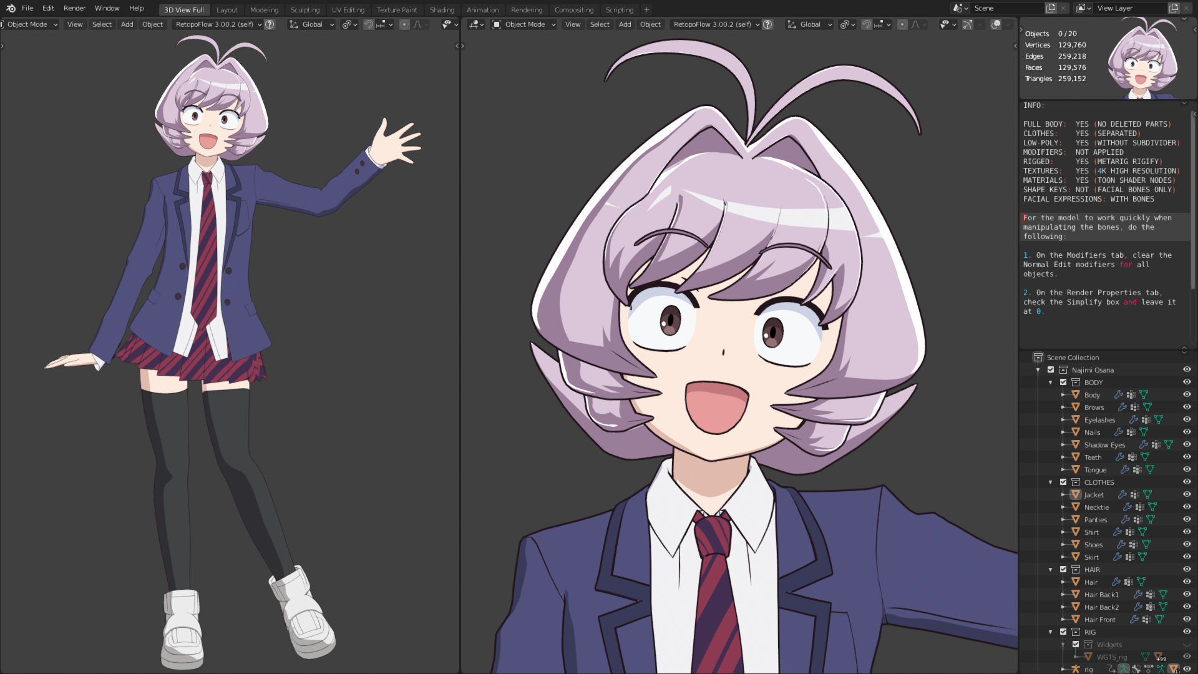Hide the Jacket object with eye icon

(x=1187, y=494)
